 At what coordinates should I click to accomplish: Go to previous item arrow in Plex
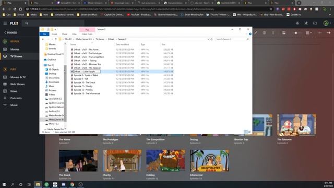[x=320, y=33]
